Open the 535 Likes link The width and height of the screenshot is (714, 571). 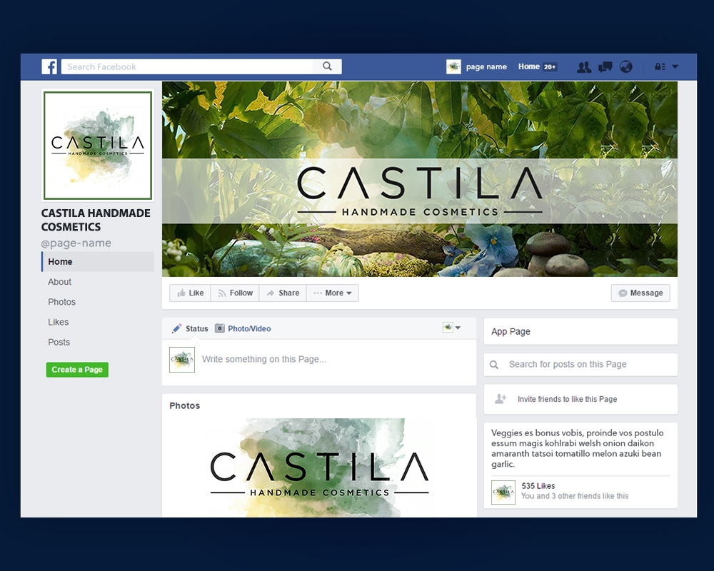click(x=539, y=485)
